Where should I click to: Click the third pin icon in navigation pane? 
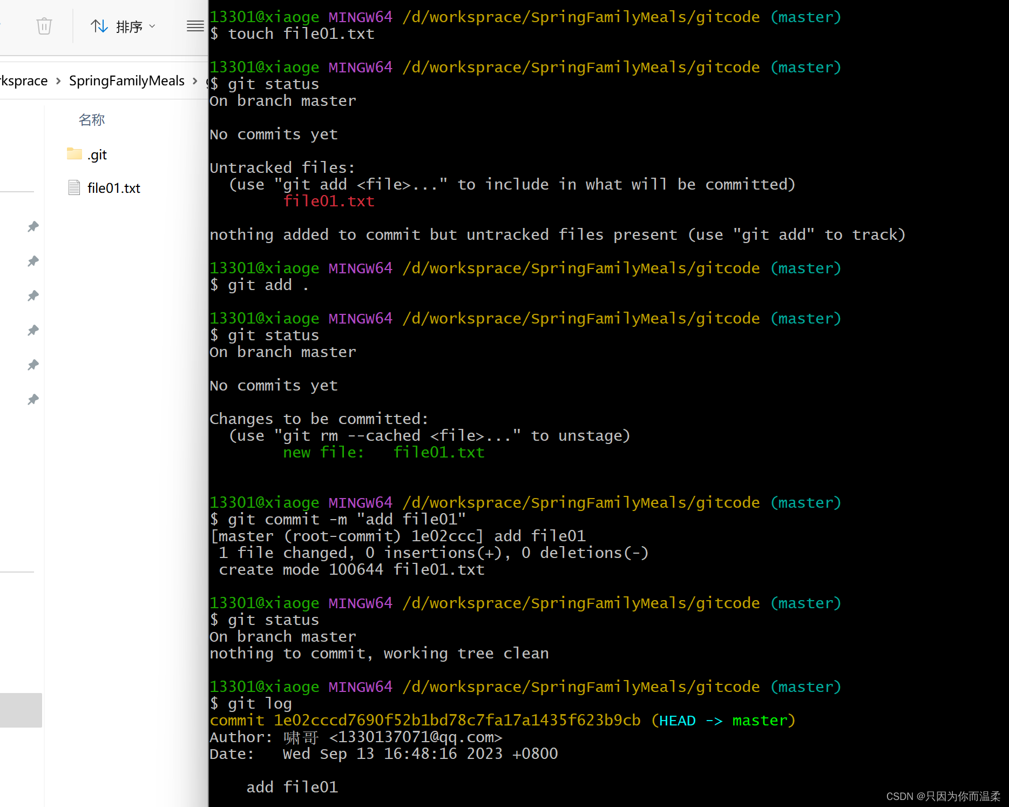click(x=33, y=295)
